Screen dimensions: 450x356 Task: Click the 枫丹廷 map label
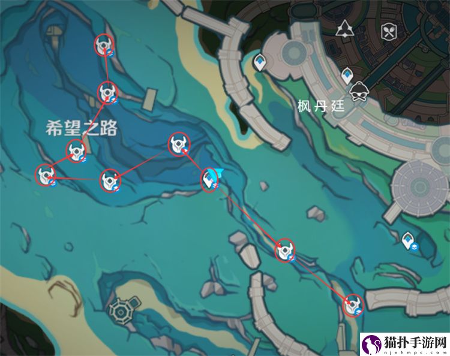click(320, 106)
